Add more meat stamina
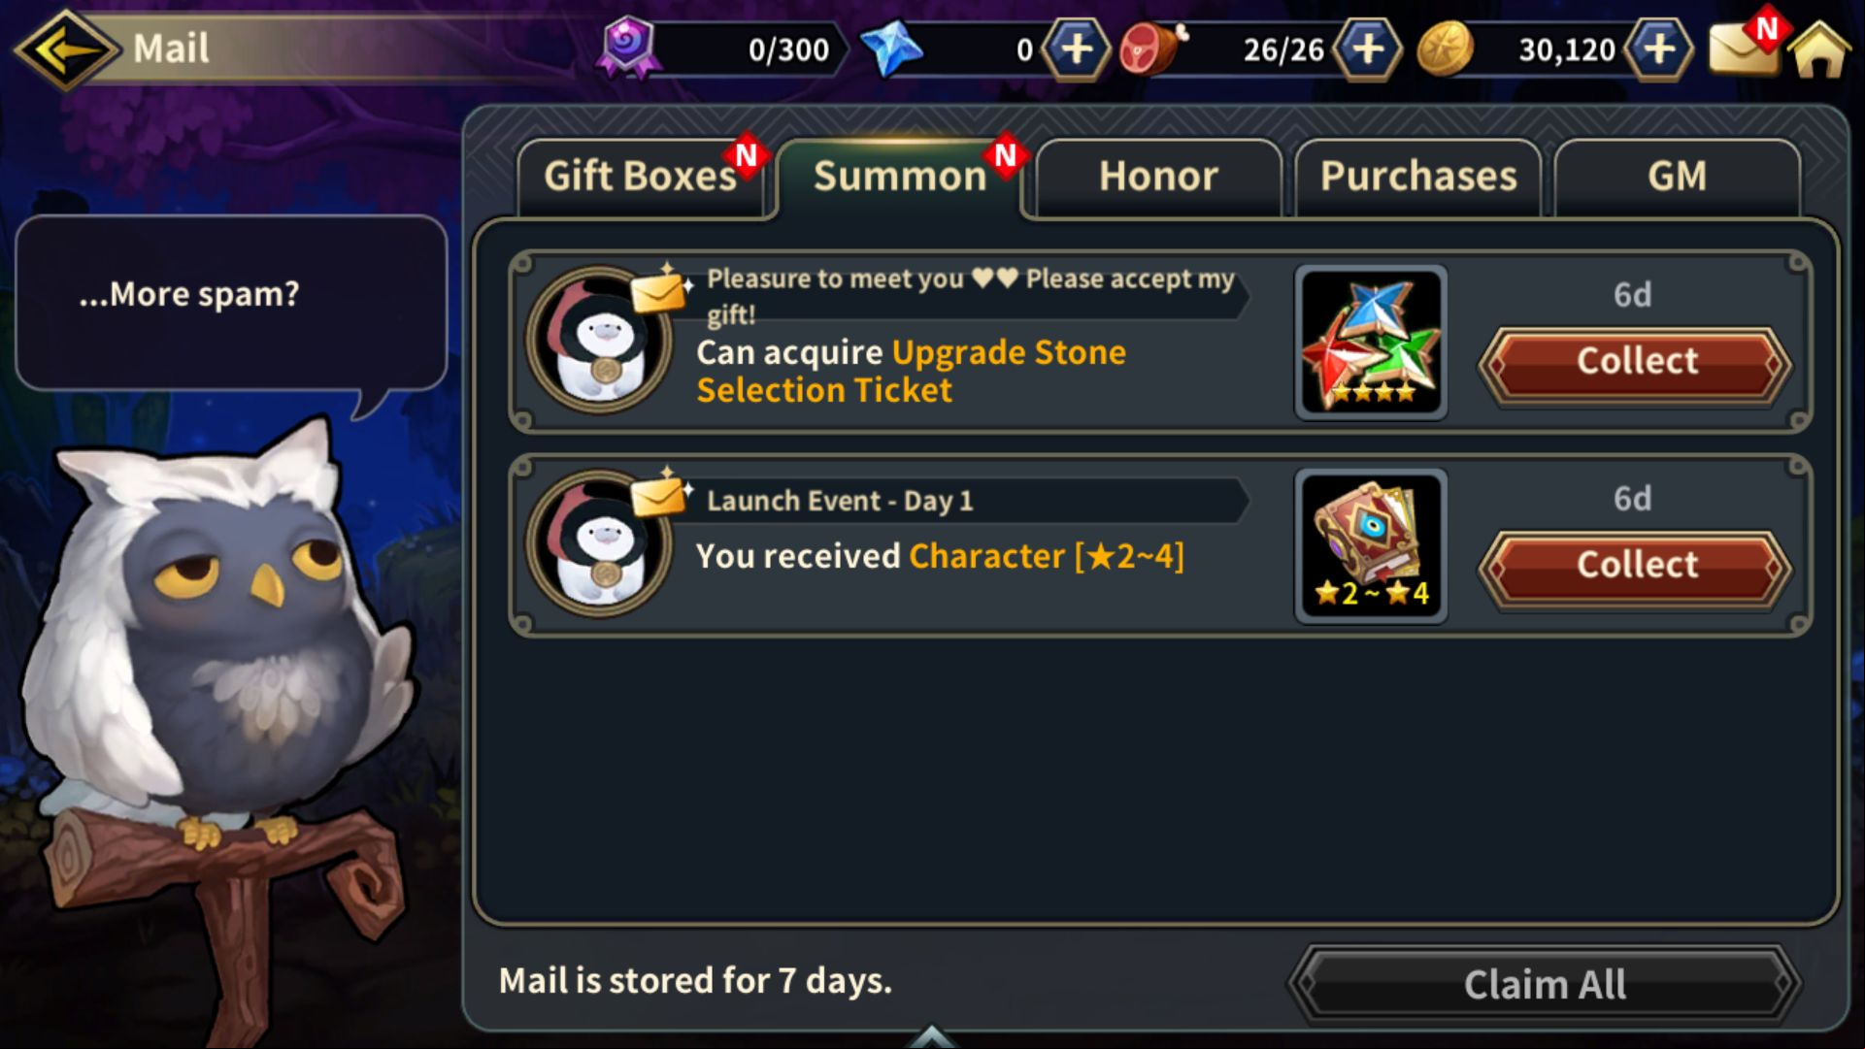The image size is (1865, 1049). (1367, 49)
